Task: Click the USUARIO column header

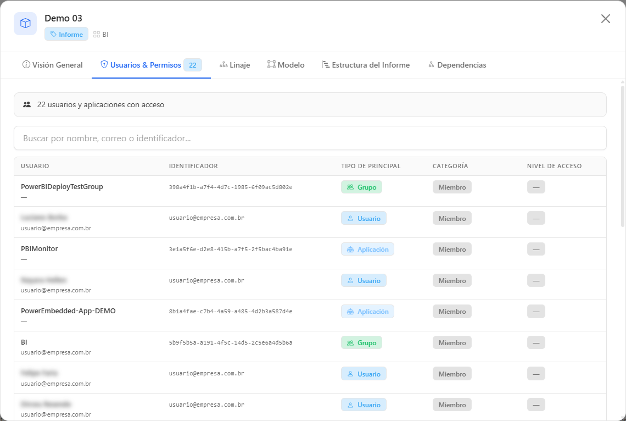Action: coord(35,166)
